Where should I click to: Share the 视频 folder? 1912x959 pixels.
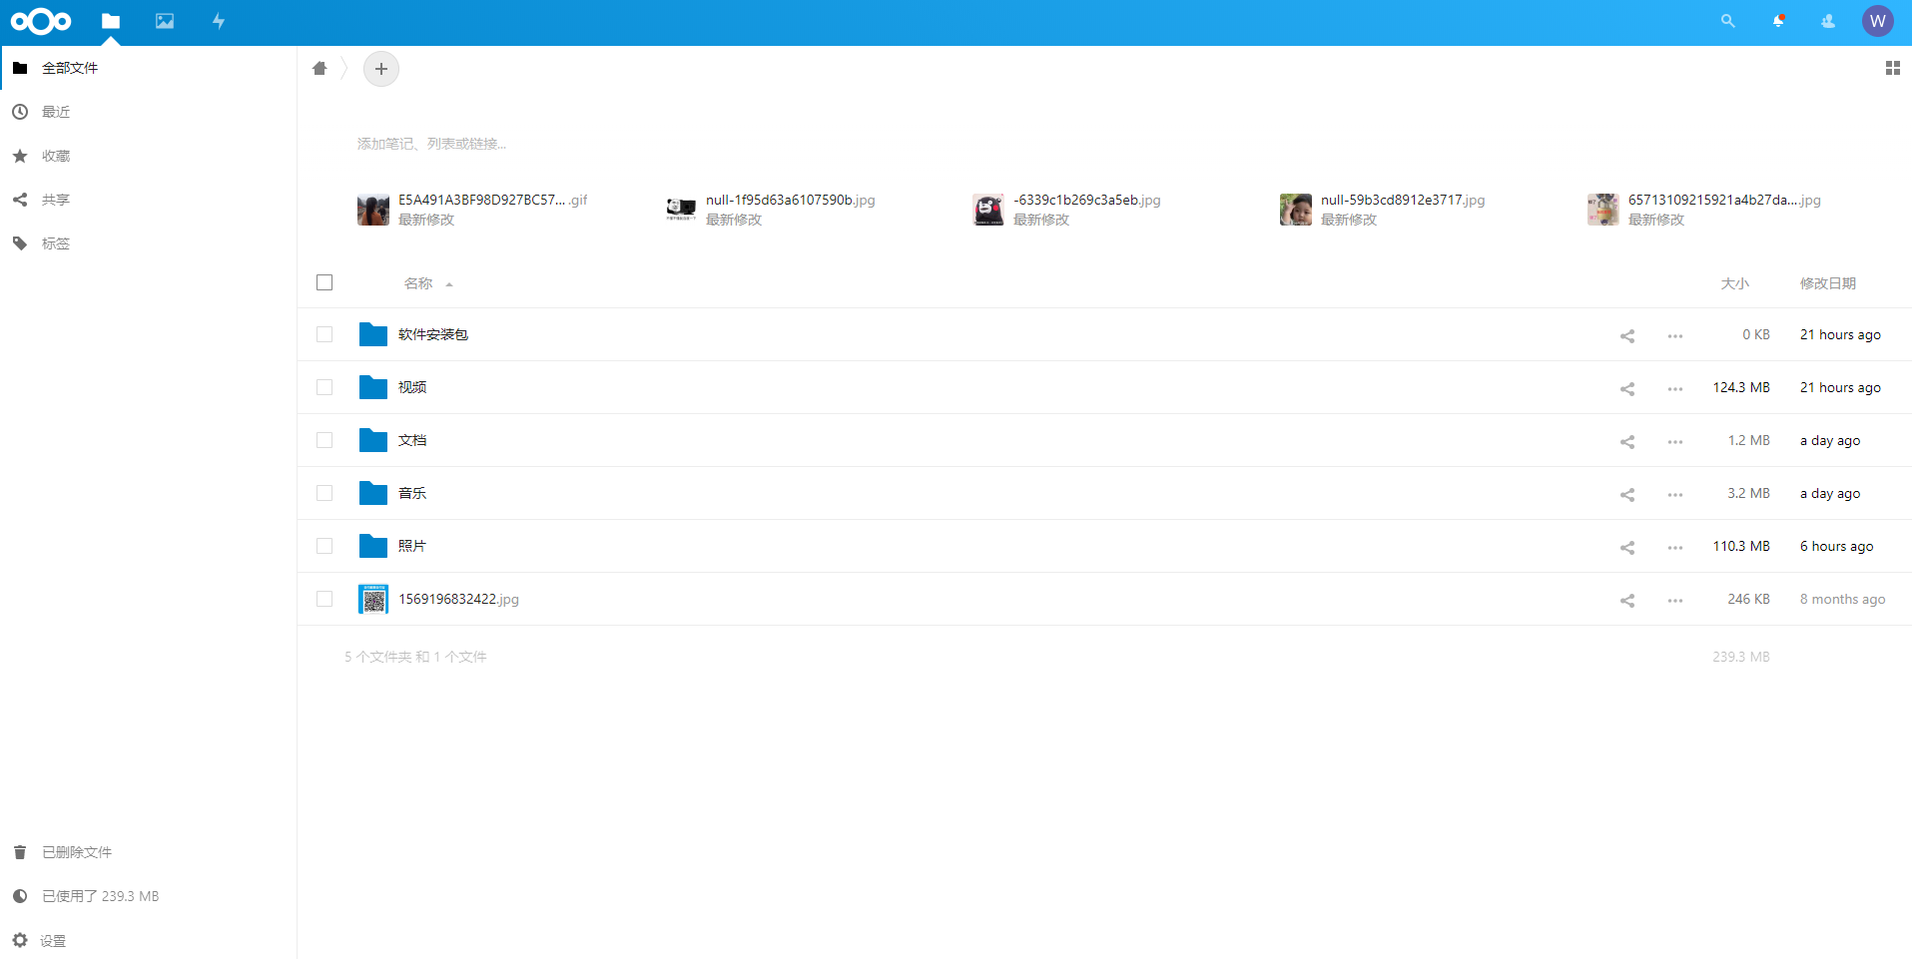click(1626, 389)
